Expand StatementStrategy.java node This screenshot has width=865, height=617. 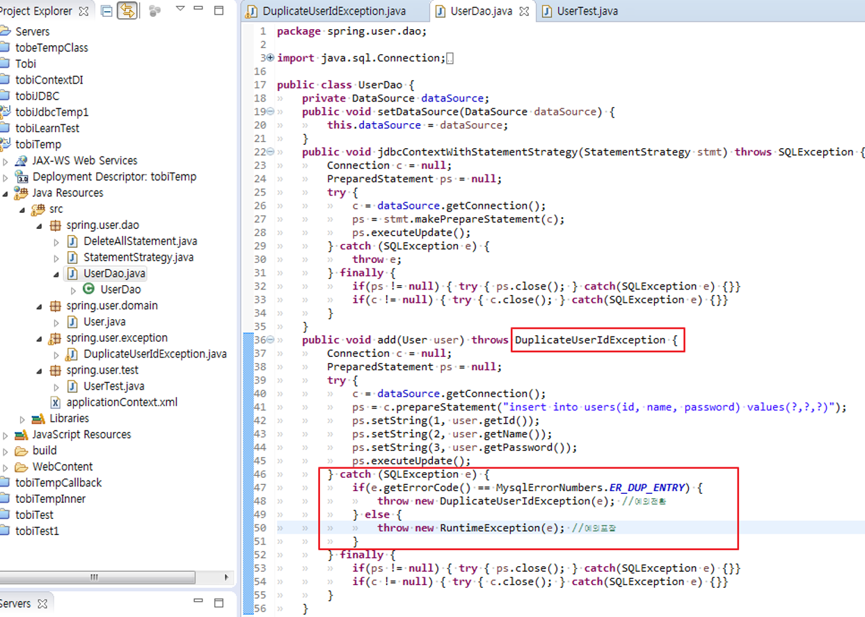56,257
